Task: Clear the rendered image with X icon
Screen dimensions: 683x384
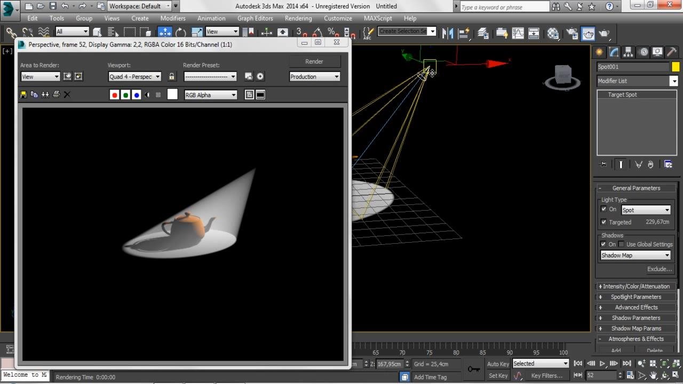Action: pos(67,94)
